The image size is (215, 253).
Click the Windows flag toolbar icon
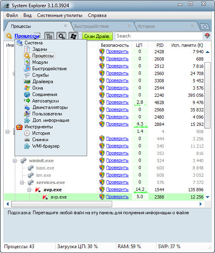click(x=73, y=36)
